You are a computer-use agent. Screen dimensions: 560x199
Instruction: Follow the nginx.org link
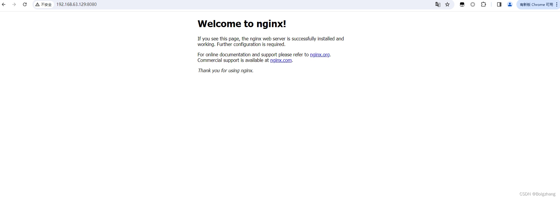point(320,55)
